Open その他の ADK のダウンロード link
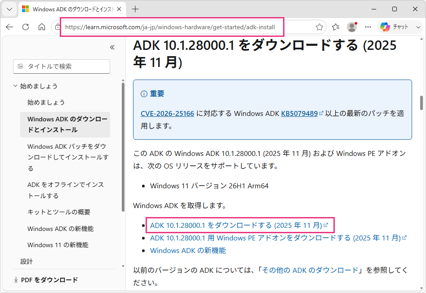426x293 pixels. (x=310, y=270)
